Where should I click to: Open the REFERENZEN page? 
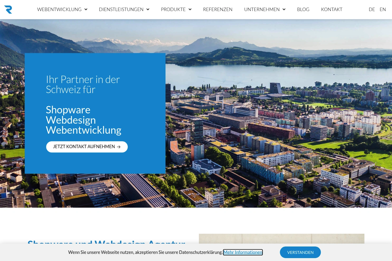point(218,9)
